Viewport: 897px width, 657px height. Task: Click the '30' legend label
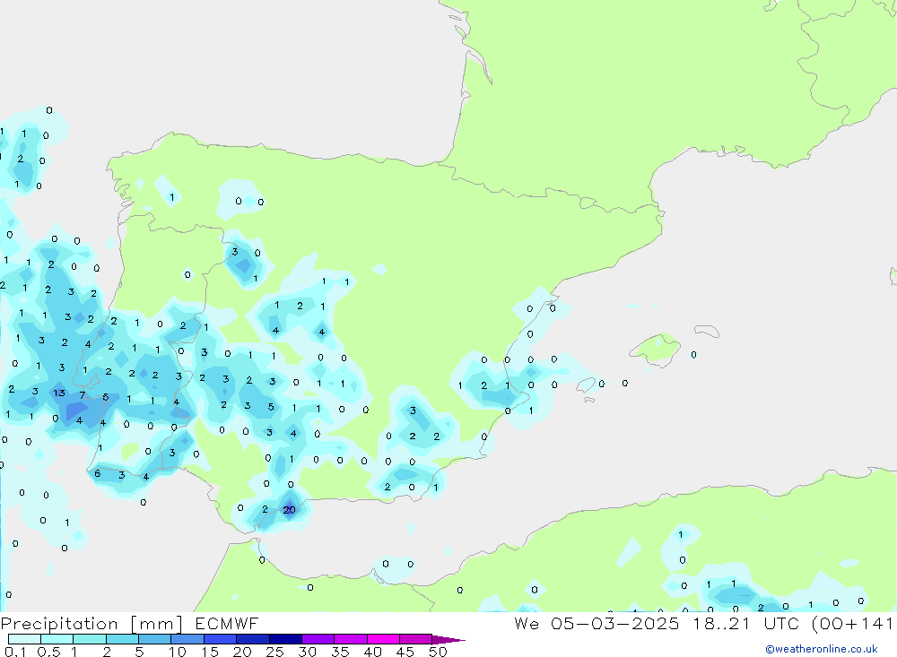[x=307, y=652]
